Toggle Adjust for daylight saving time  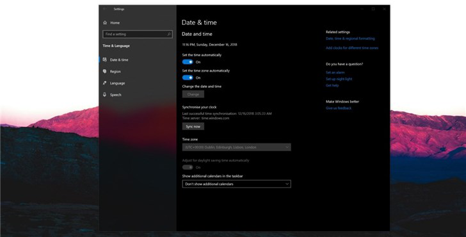pyautogui.click(x=188, y=167)
